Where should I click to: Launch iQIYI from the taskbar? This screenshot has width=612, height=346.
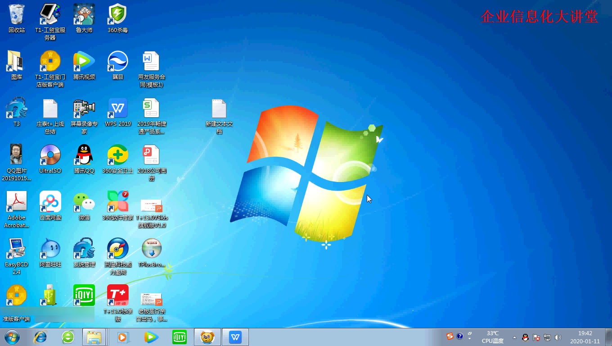pos(180,337)
